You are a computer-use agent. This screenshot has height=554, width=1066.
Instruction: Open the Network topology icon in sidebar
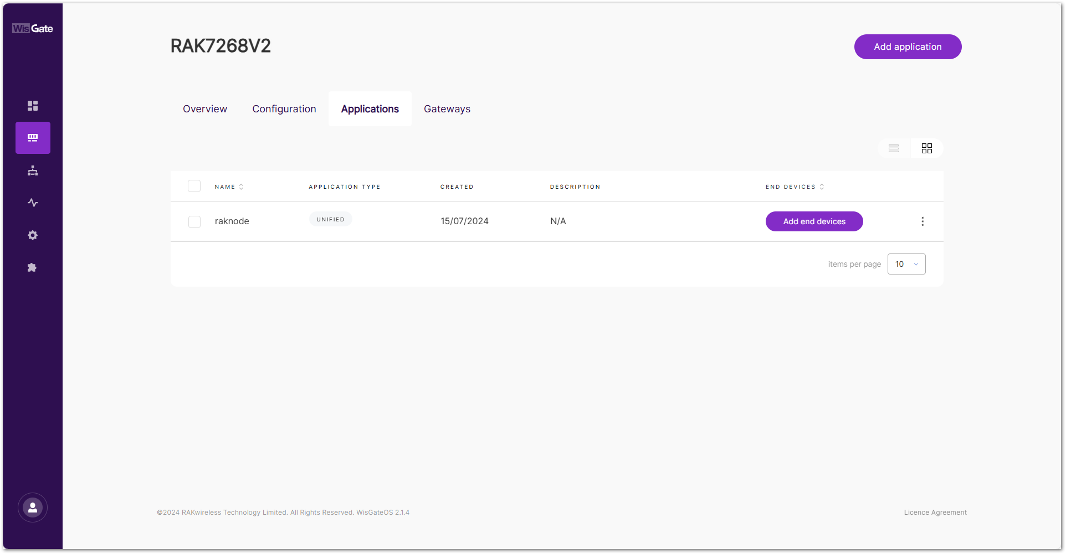click(x=33, y=170)
